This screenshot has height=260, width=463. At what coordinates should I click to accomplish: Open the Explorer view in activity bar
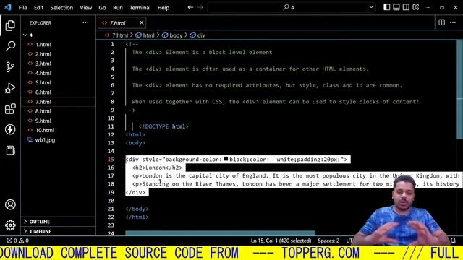point(10,26)
